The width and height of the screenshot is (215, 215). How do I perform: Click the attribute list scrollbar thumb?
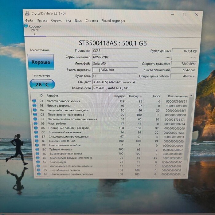coord(189,129)
